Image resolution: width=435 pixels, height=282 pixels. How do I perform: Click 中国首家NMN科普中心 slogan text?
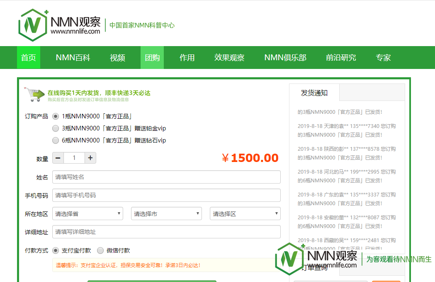142,25
